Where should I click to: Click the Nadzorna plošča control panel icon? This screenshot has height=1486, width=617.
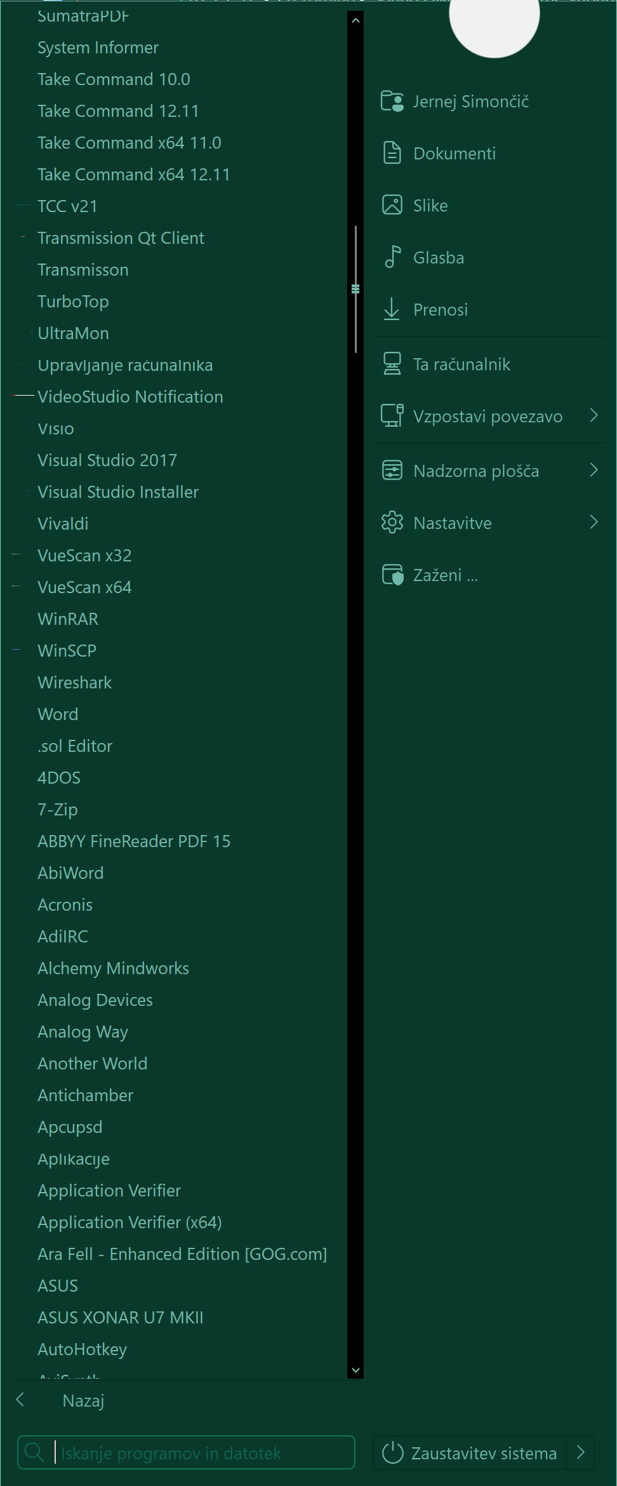[x=392, y=471]
